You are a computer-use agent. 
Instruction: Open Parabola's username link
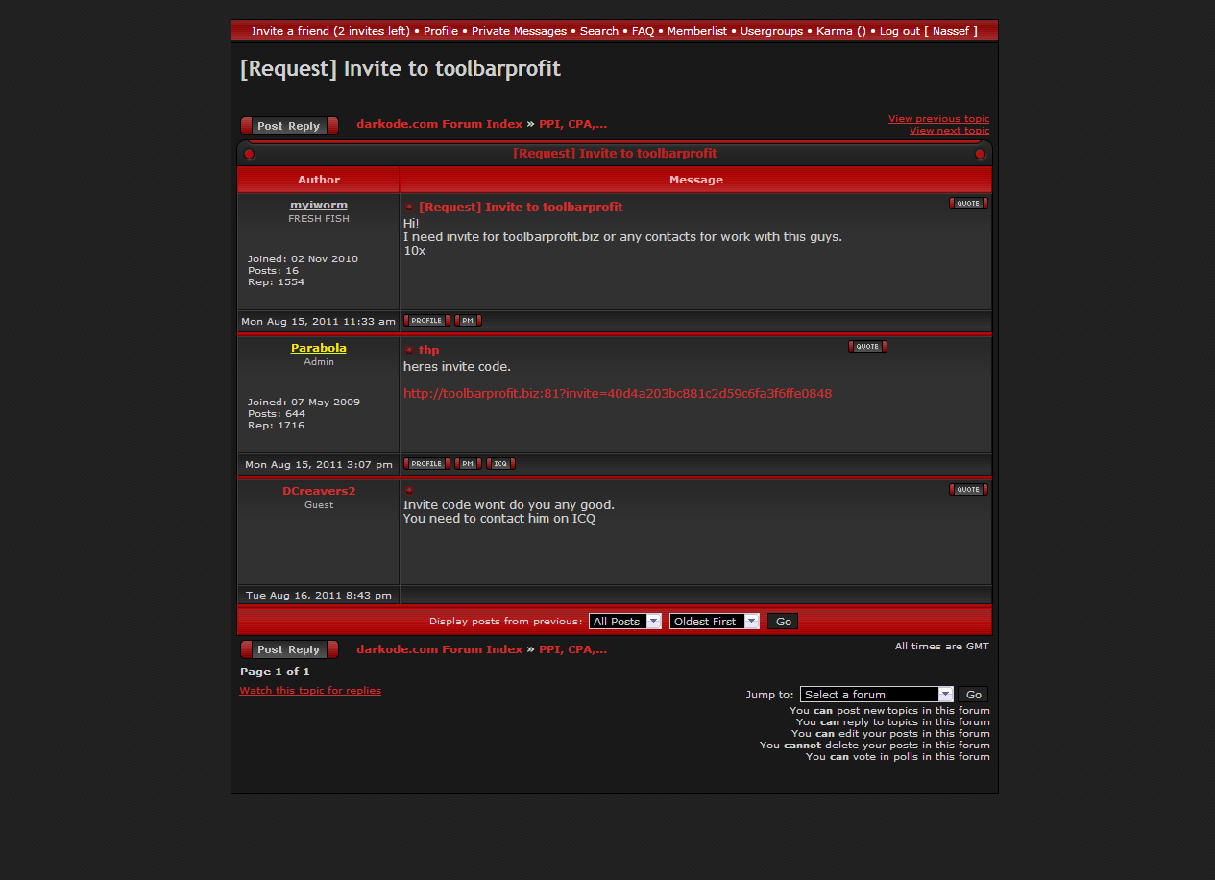[319, 348]
